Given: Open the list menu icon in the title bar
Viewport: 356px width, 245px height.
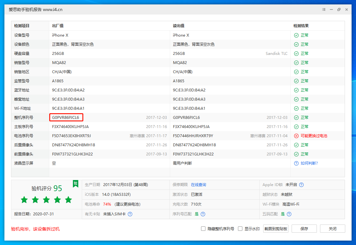Looking at the screenshot, I should point(323,9).
